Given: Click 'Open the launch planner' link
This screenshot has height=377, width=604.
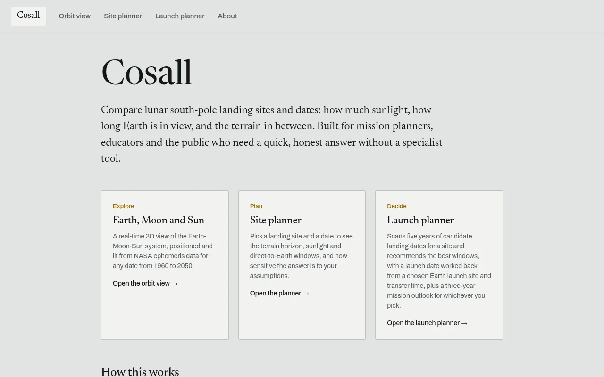Looking at the screenshot, I should [x=427, y=323].
